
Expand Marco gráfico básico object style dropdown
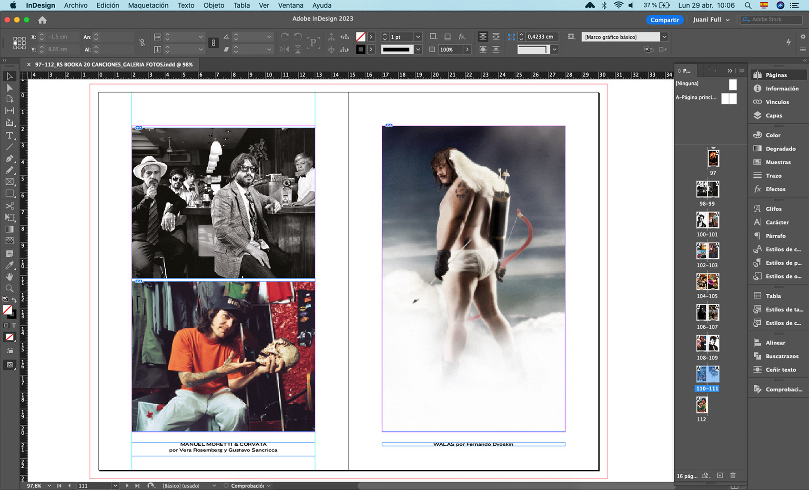(664, 37)
